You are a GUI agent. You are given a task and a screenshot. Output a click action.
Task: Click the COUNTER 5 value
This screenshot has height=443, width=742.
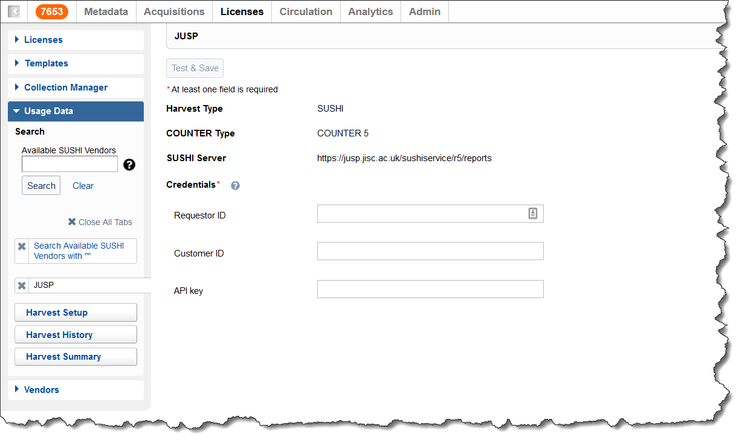(343, 133)
